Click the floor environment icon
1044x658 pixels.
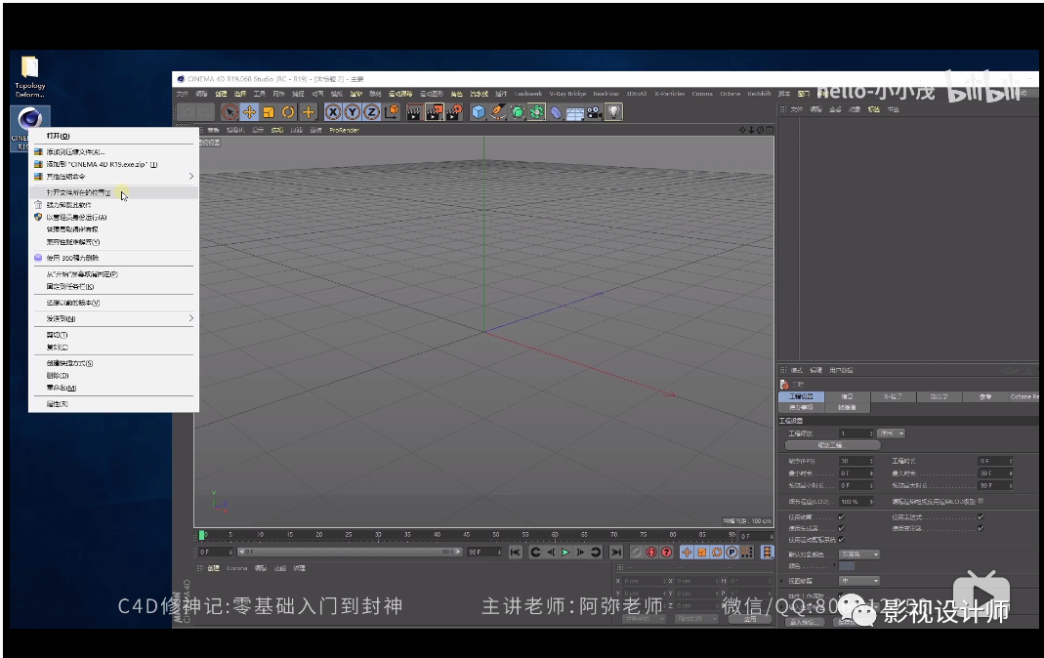[575, 112]
